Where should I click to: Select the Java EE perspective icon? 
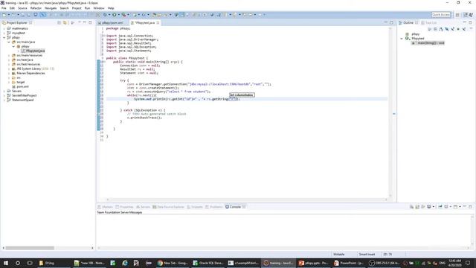(465, 15)
